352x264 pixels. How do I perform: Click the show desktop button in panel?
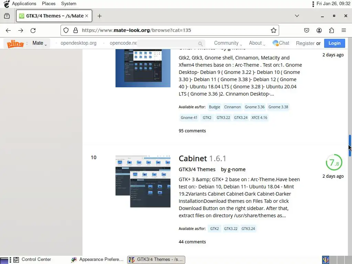(4, 260)
